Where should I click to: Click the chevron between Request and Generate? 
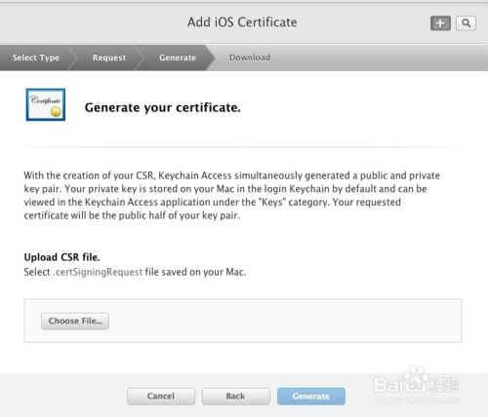tap(140, 57)
